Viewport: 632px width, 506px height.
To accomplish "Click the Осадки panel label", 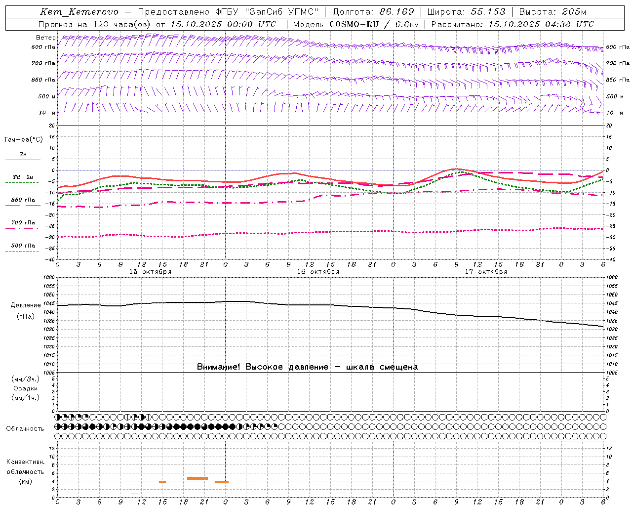I will pyautogui.click(x=26, y=388).
